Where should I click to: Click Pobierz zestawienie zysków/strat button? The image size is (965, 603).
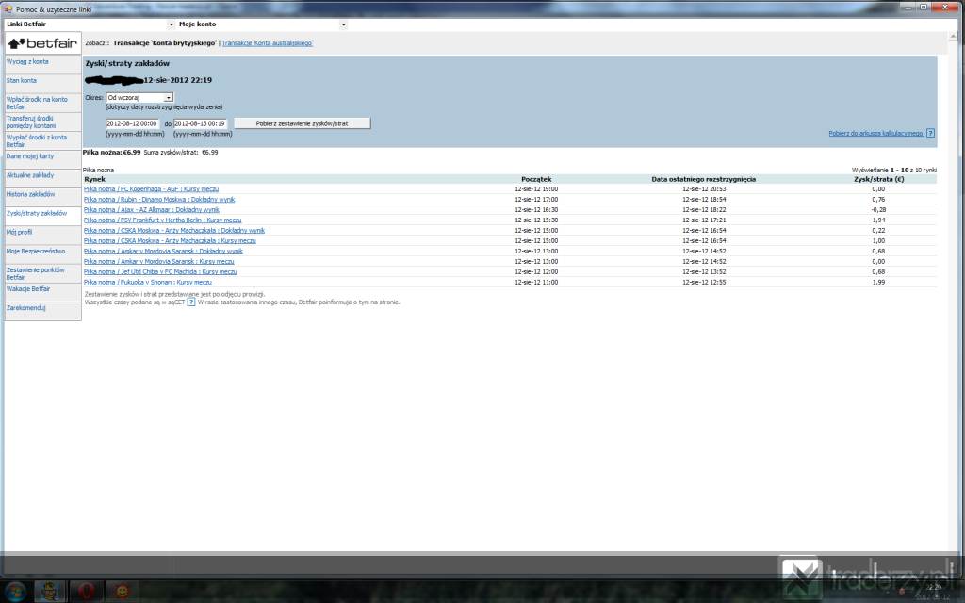tap(303, 123)
